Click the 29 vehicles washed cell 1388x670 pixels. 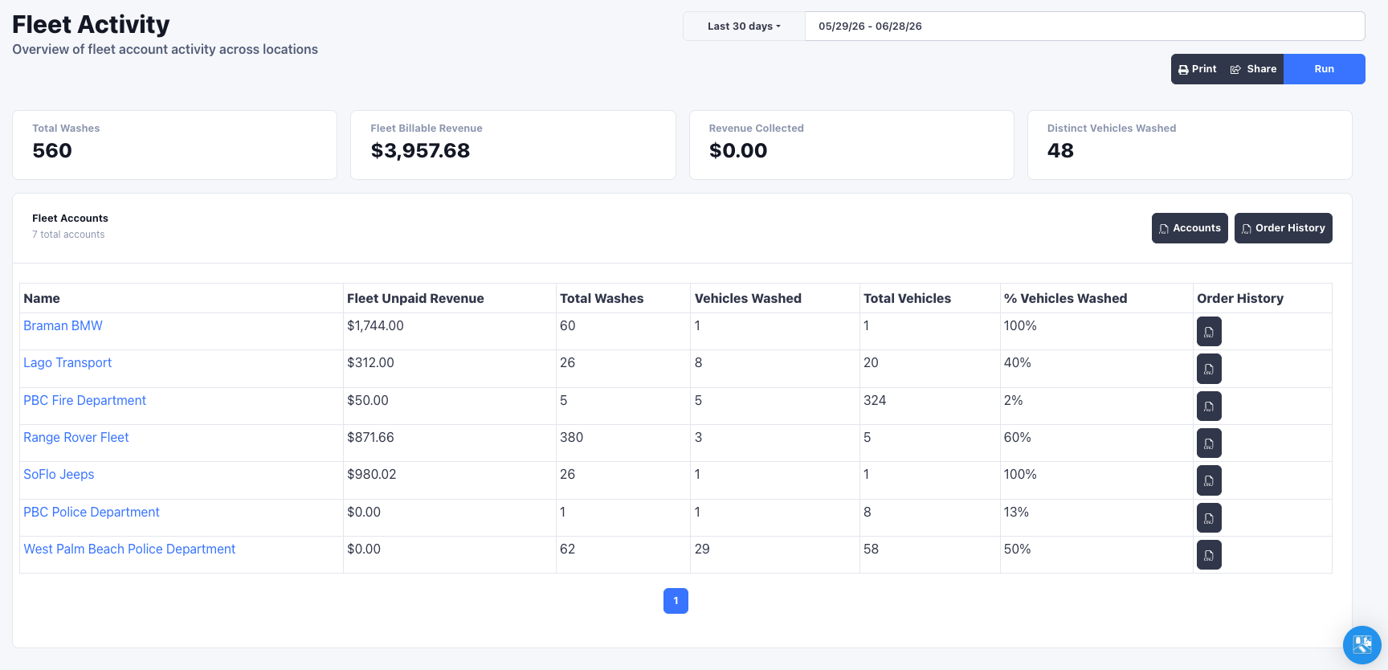[775, 554]
